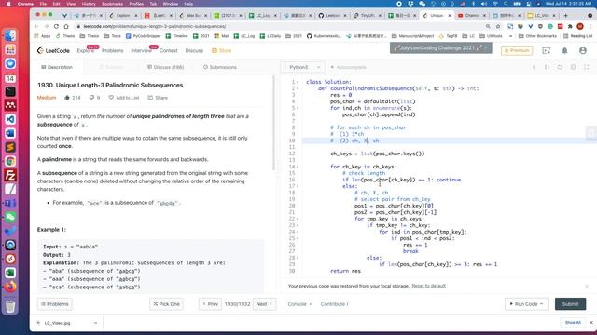
Task: Click the browser reload icon
Action: [56, 26]
